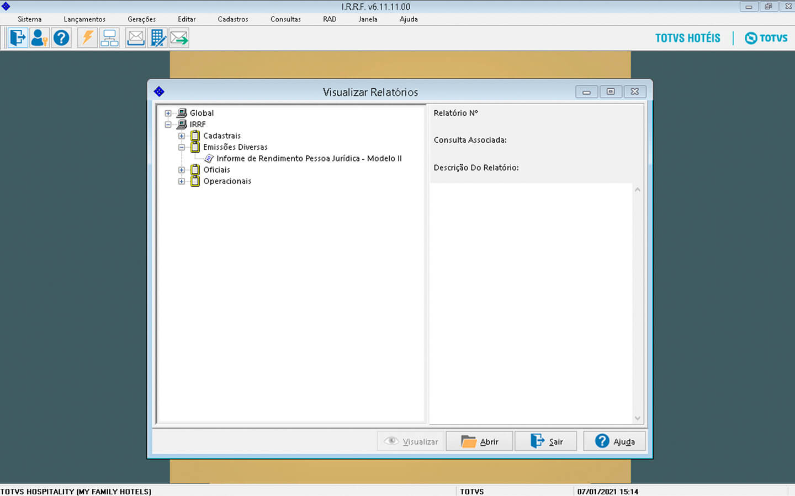Click the envelope inbox toolbar icon
This screenshot has width=795, height=496.
135,38
